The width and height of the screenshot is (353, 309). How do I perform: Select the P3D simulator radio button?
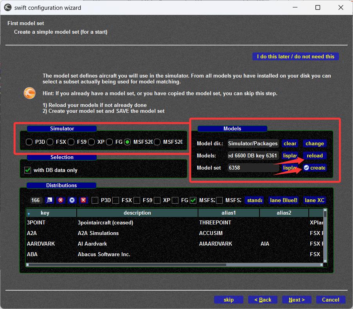(29, 142)
